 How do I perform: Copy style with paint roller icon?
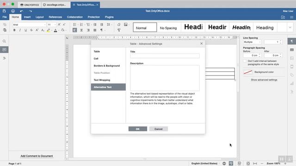tap(119, 30)
